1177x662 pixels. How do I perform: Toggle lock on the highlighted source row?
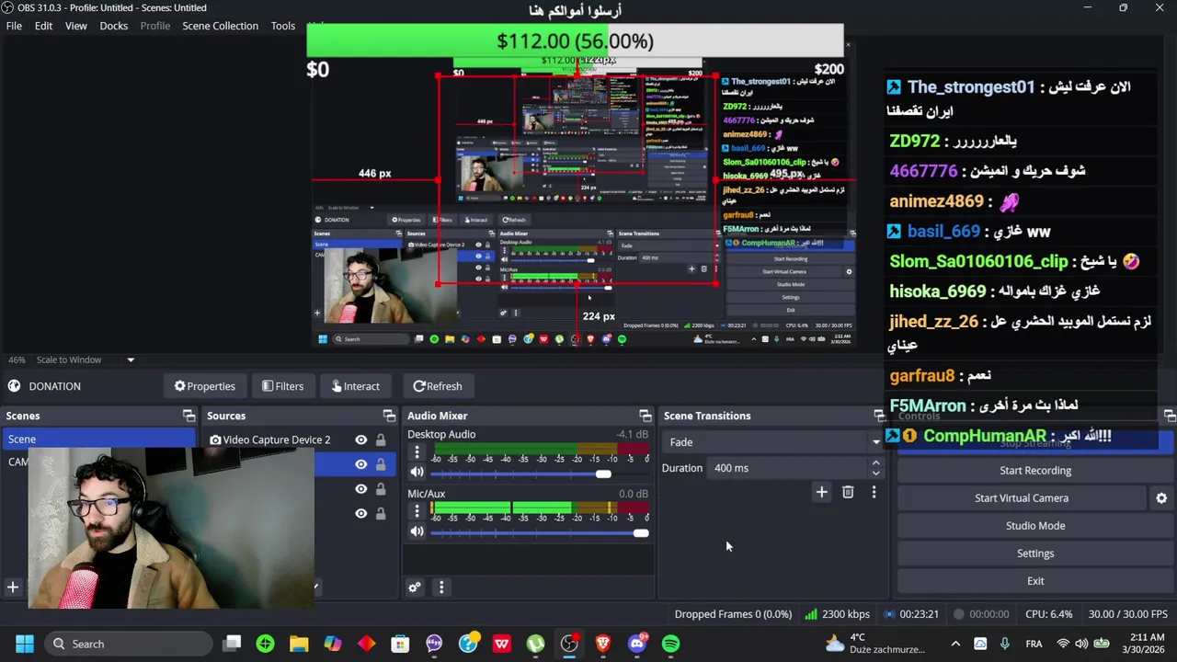pos(381,464)
